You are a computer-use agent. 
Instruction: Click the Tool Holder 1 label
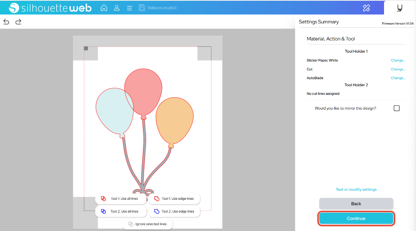pyautogui.click(x=356, y=51)
